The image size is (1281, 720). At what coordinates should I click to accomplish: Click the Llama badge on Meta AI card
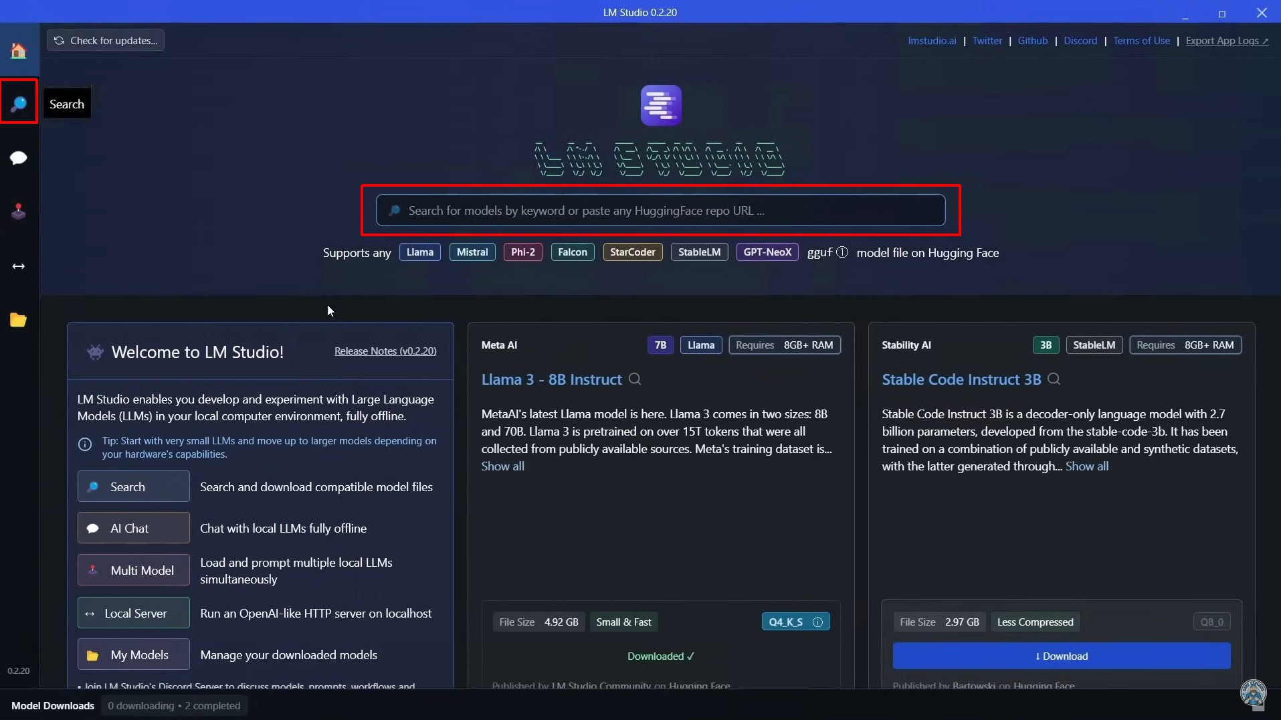[x=701, y=345]
